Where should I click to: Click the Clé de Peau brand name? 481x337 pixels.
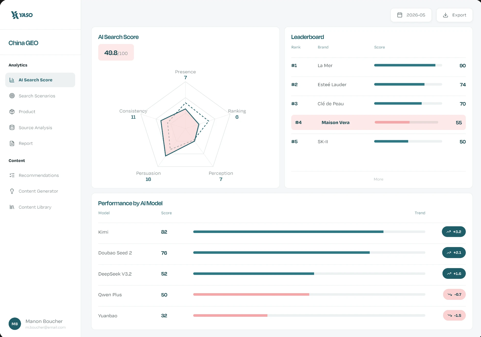330,104
